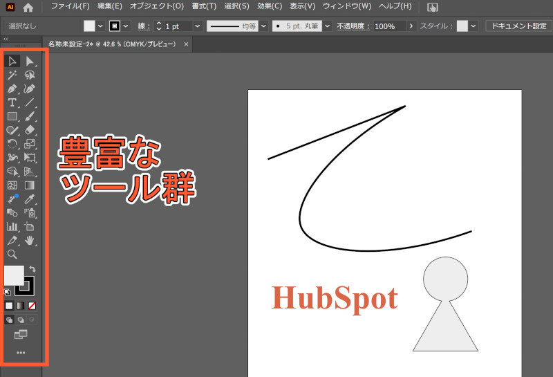This screenshot has height=377, width=553.
Task: Choose the Hand tool
Action: [30, 240]
